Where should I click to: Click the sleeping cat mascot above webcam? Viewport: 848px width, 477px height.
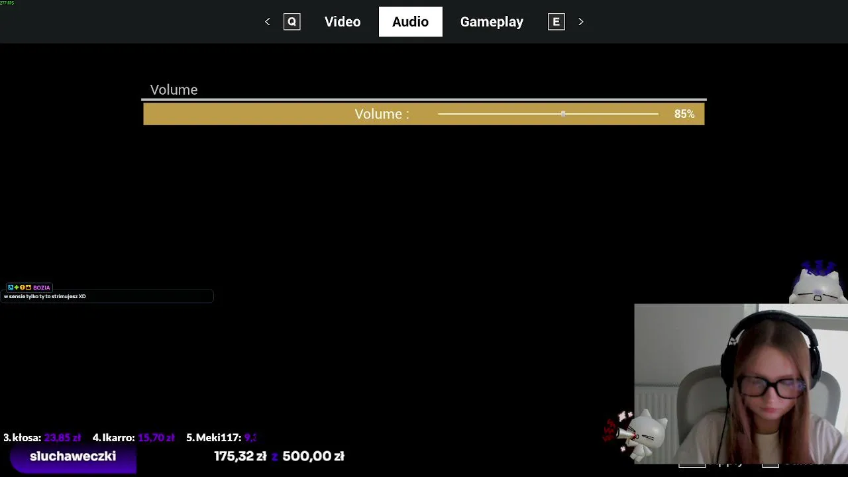pyautogui.click(x=819, y=282)
